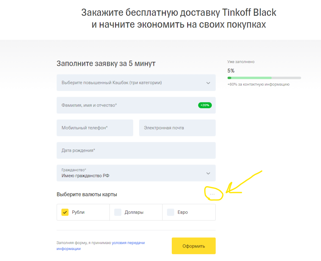Click the chevron arrow in citizenship field
The height and width of the screenshot is (261, 321).
pos(208,173)
